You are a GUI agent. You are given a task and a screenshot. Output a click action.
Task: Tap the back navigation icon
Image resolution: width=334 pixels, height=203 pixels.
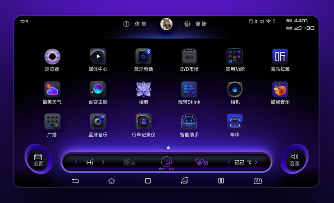[x=75, y=181]
